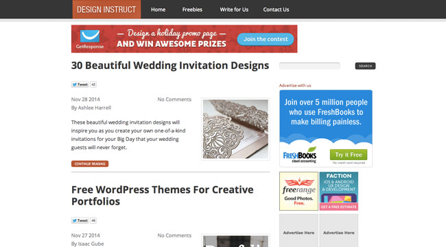Open the FreshBooks logo ad
The image size is (446, 247).
tap(300, 155)
